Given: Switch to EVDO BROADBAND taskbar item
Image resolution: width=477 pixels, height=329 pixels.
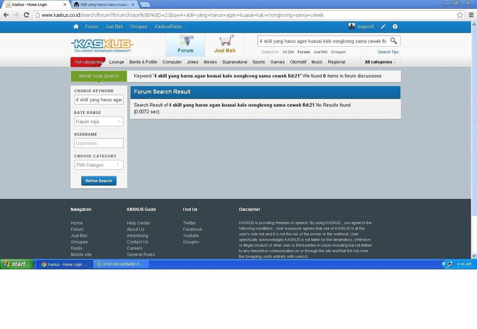Looking at the screenshot, I should point(121,264).
